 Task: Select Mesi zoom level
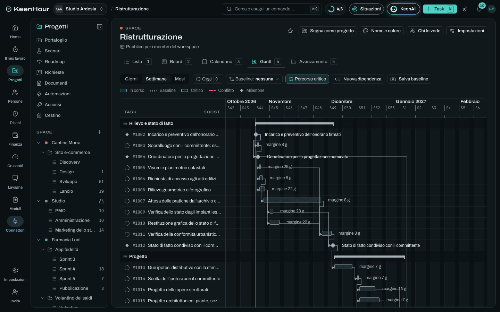coord(180,79)
